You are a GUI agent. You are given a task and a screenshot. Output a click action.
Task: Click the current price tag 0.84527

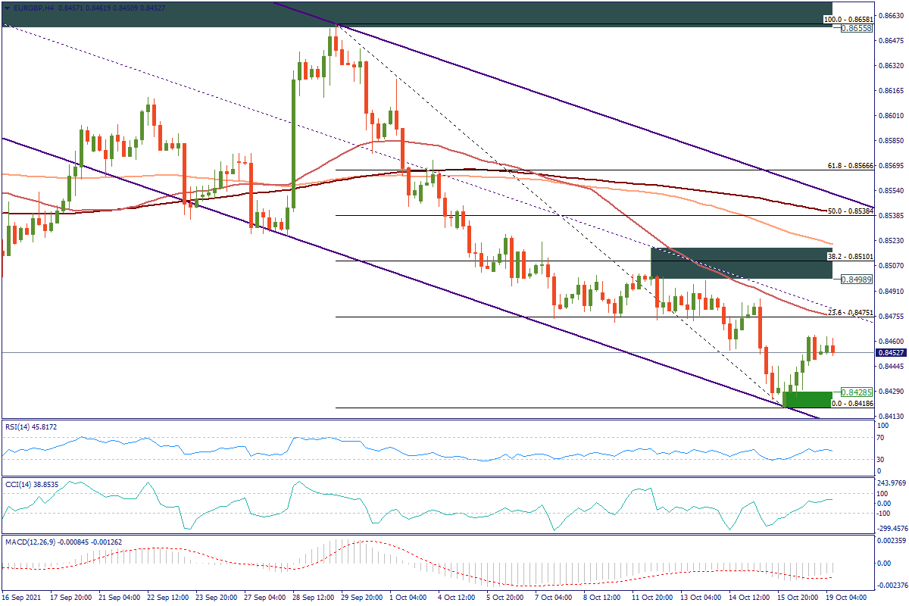pyautogui.click(x=889, y=352)
